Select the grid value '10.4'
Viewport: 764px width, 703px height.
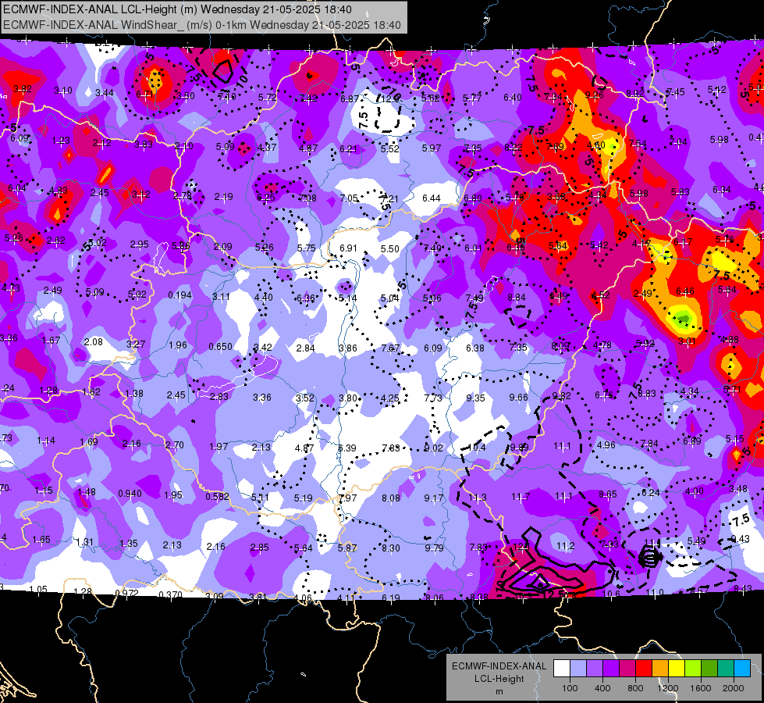pos(477,448)
